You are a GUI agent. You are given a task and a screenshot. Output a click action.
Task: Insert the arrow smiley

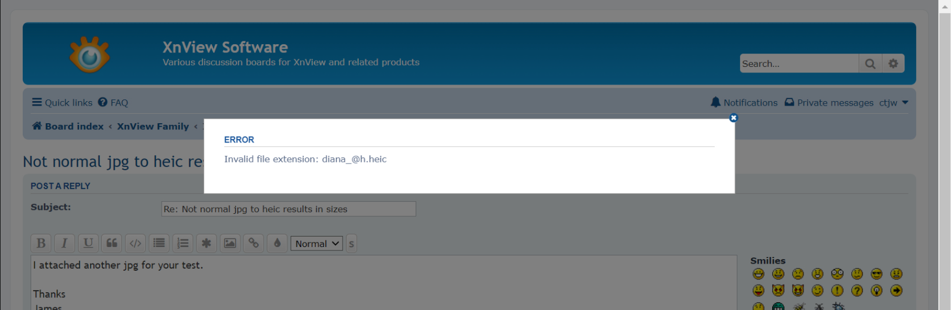coord(896,290)
